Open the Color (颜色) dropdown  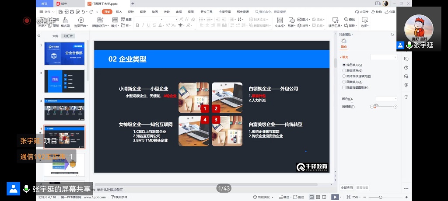coord(386,99)
